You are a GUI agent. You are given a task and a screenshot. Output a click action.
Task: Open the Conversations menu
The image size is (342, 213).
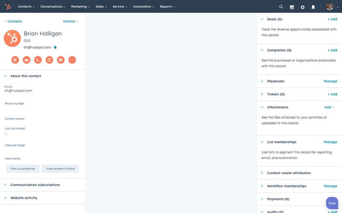click(x=53, y=7)
